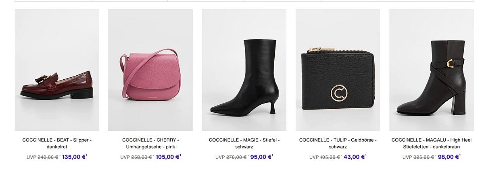Open the black TULIP wallet product image
484x180 pixels.
[338, 70]
